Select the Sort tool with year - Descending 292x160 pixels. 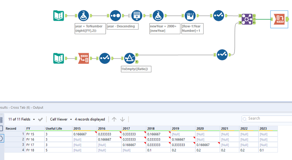[x=115, y=16]
